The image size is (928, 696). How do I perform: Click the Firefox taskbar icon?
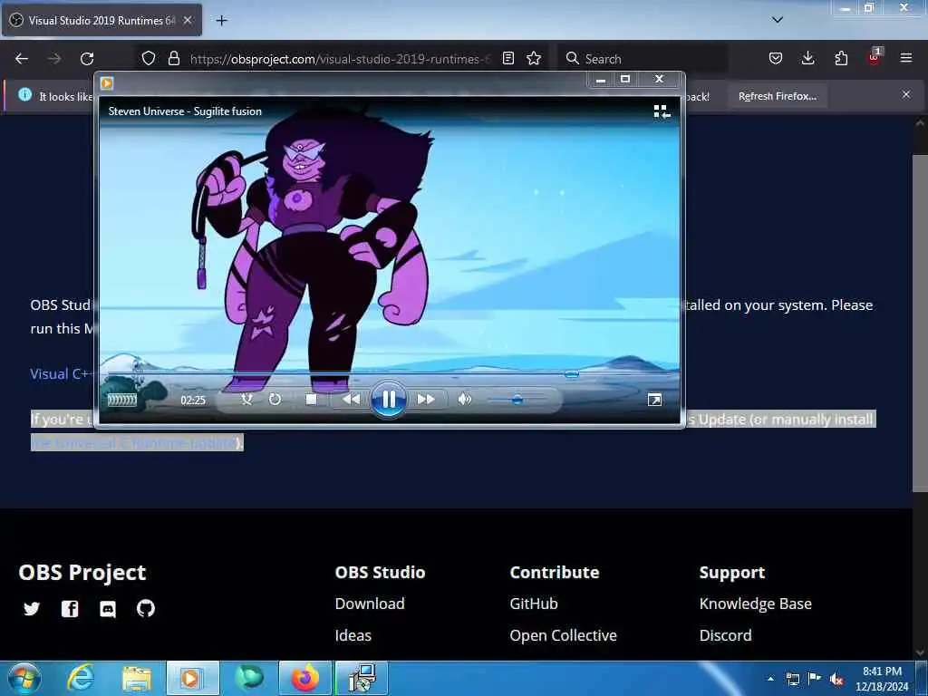(304, 678)
